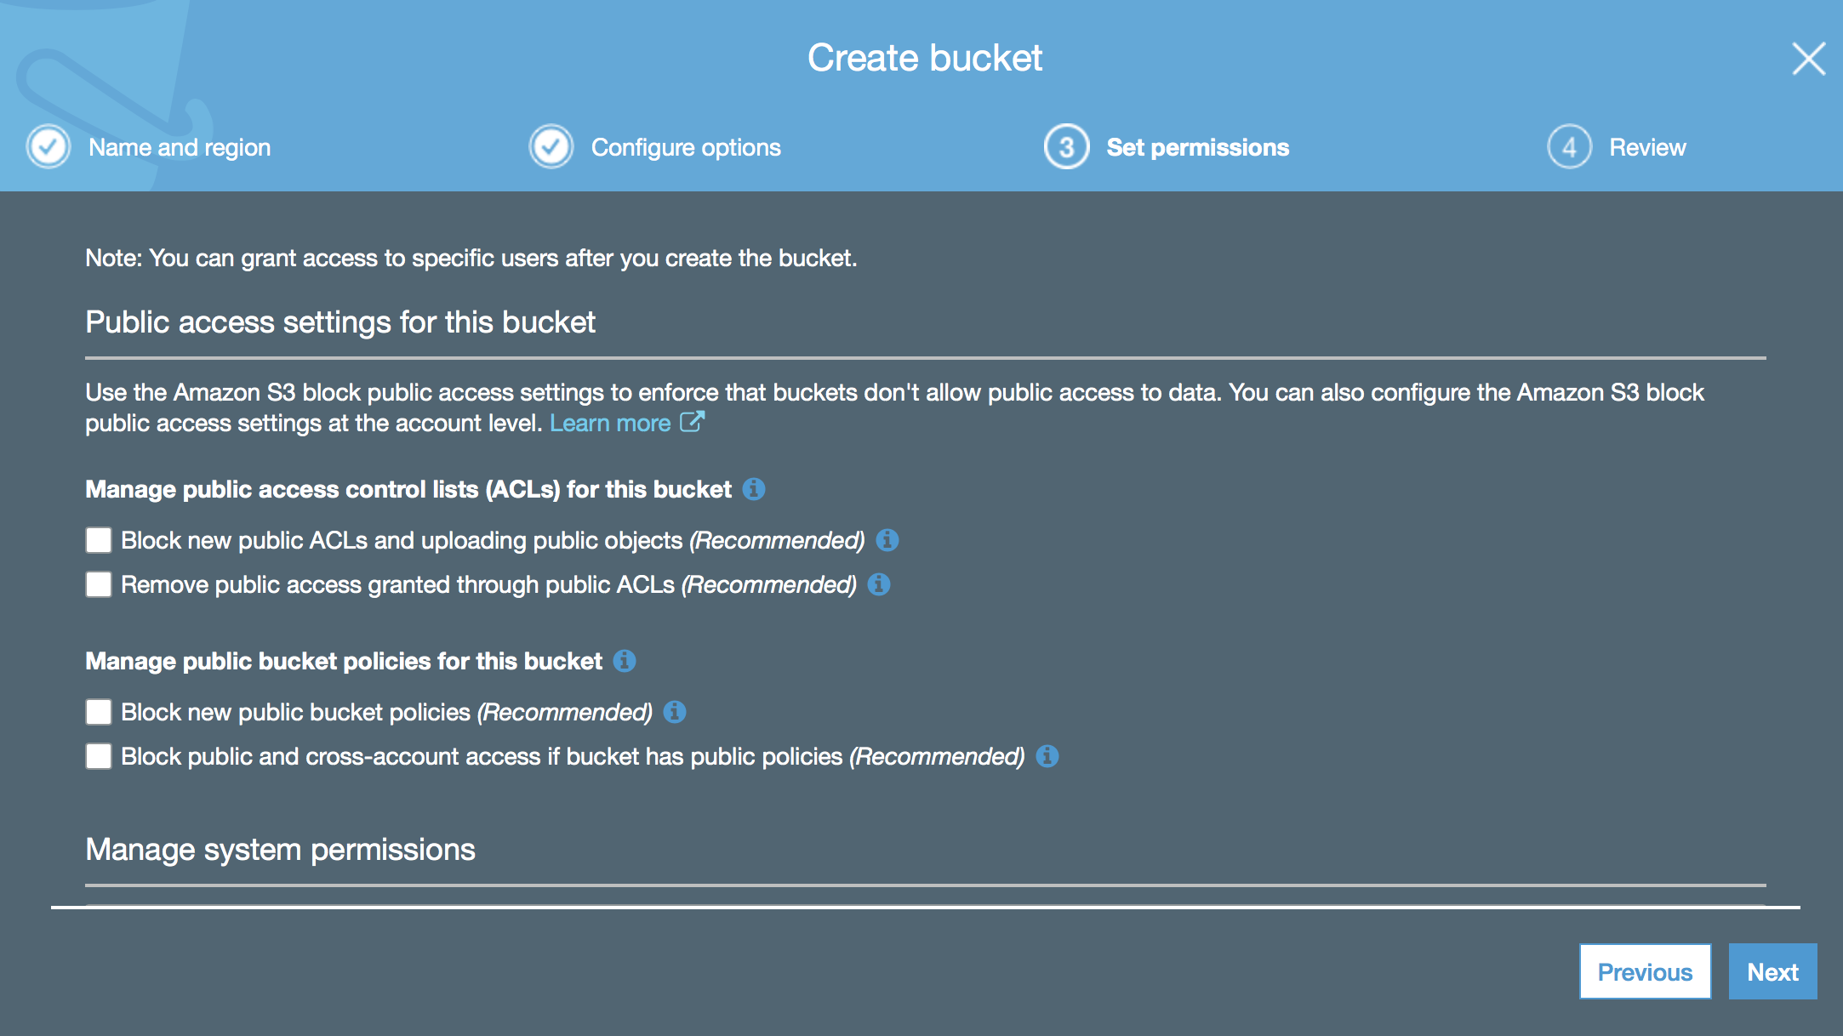The width and height of the screenshot is (1843, 1036).
Task: Open info icon for Block new public ACLs
Action: pos(887,540)
